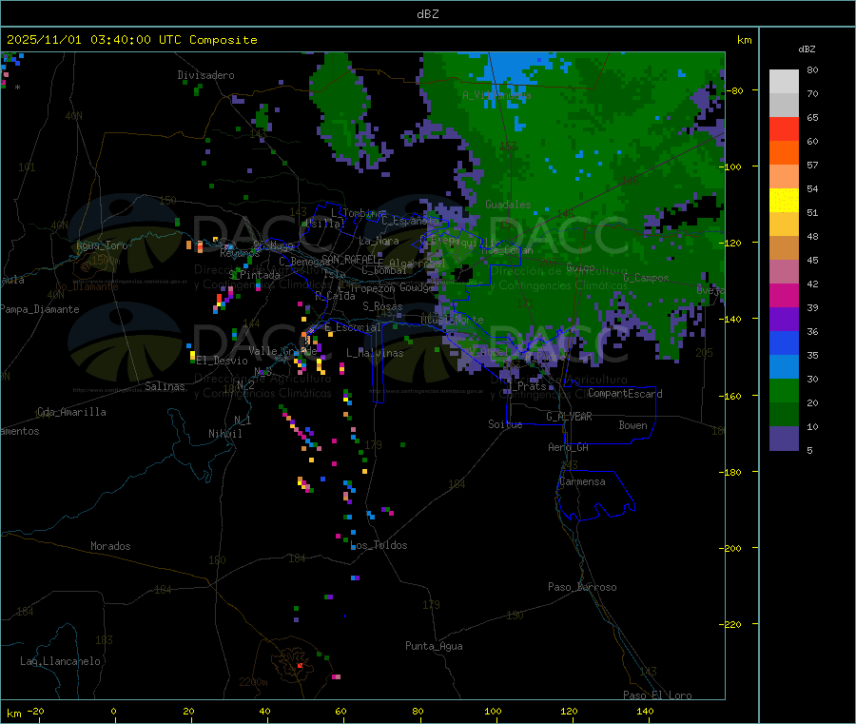Click the -200 km vertical axis tick label
856x724 pixels.
(730, 548)
